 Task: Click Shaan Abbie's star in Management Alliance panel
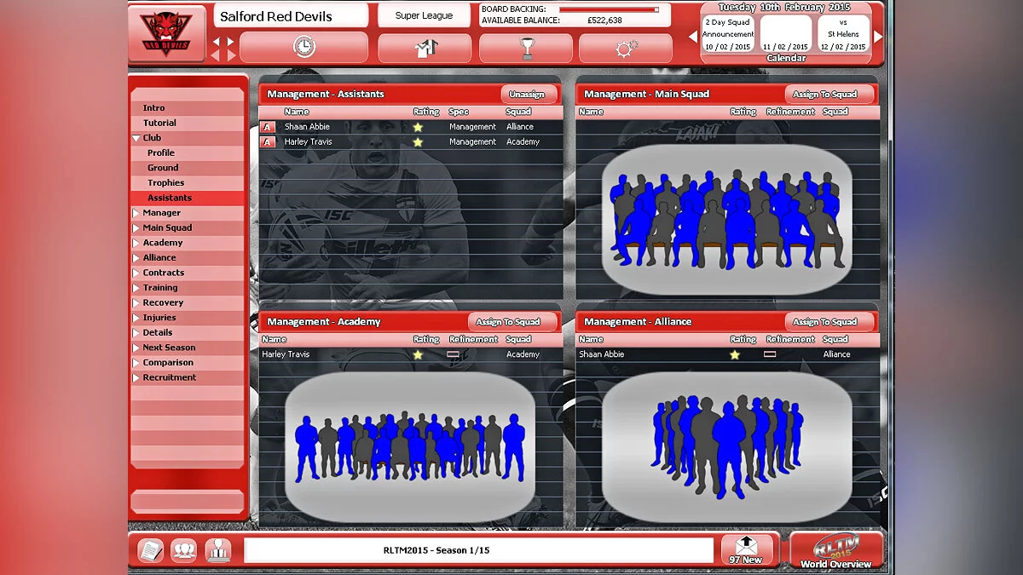coord(735,354)
